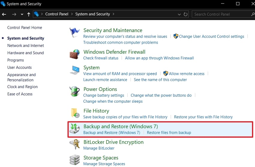Screen dimensions: 255x167
Task: Click the Windows Defender Firewall brick wall icon
Action: (x=74, y=54)
